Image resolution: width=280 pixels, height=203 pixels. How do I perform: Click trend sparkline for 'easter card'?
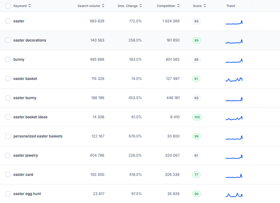pyautogui.click(x=234, y=176)
